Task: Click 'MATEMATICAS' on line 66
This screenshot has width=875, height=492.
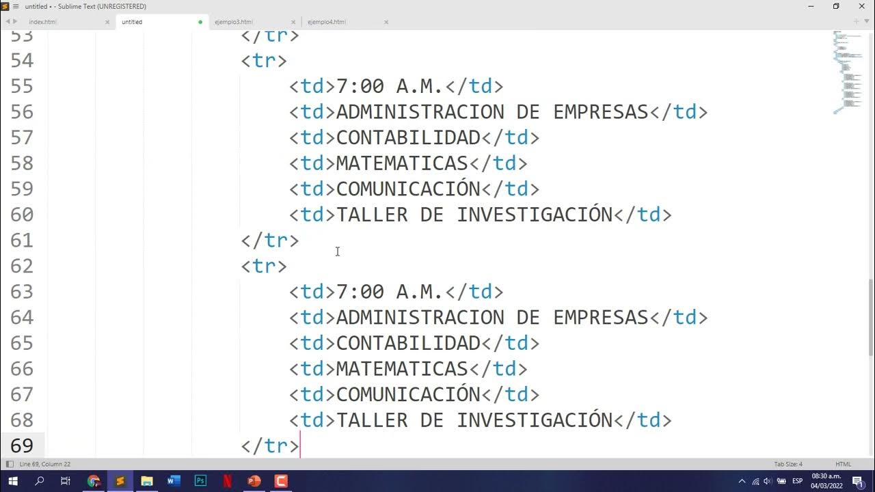Action: tap(402, 369)
